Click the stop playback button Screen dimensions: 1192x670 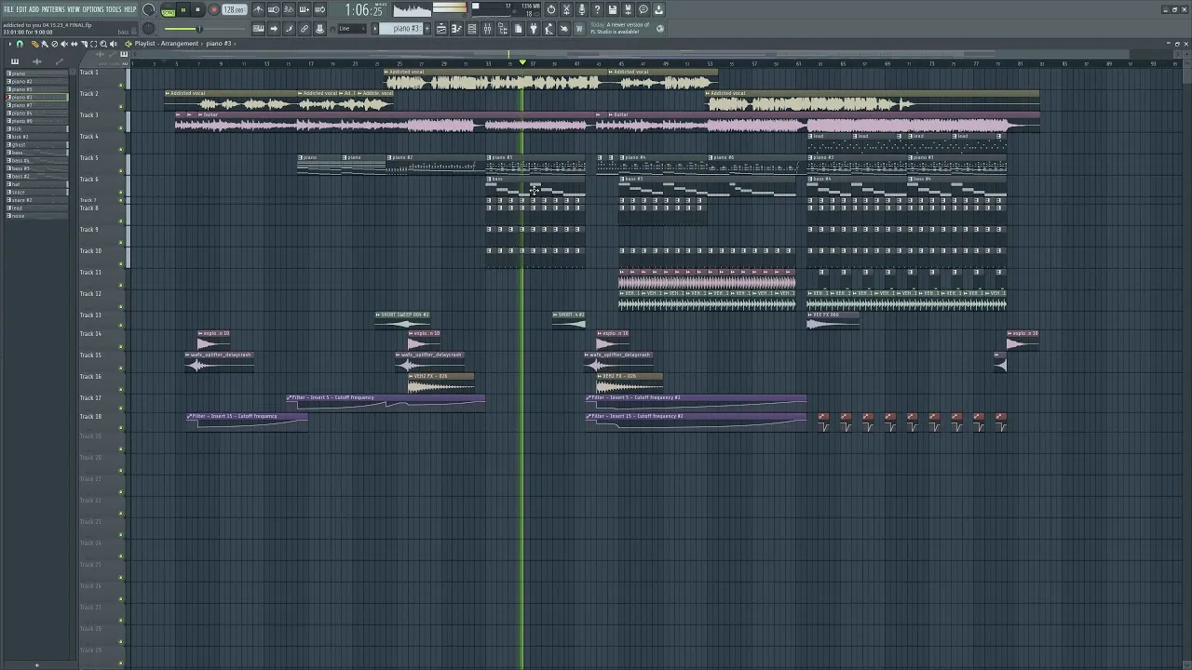[x=197, y=10]
